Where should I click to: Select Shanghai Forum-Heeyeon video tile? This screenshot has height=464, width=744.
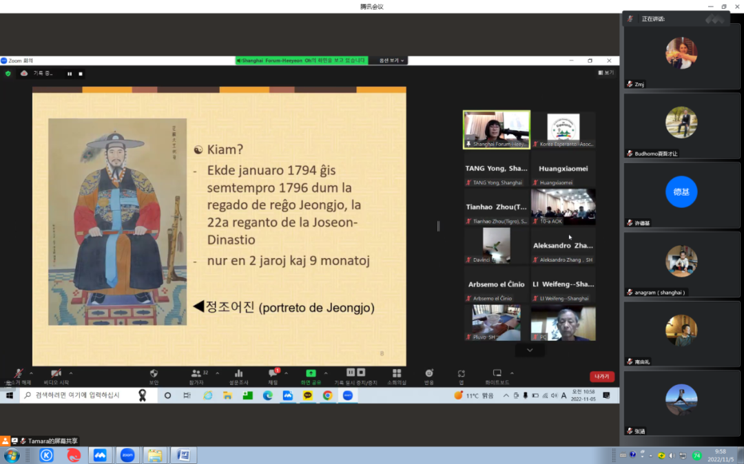pos(496,130)
